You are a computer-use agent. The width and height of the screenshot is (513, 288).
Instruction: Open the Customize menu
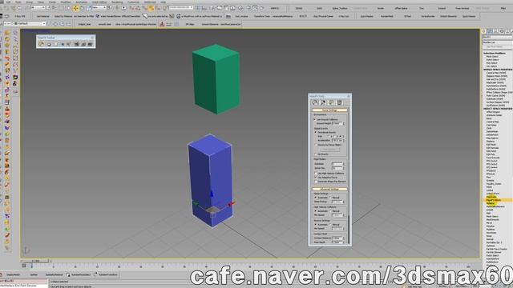133,2
